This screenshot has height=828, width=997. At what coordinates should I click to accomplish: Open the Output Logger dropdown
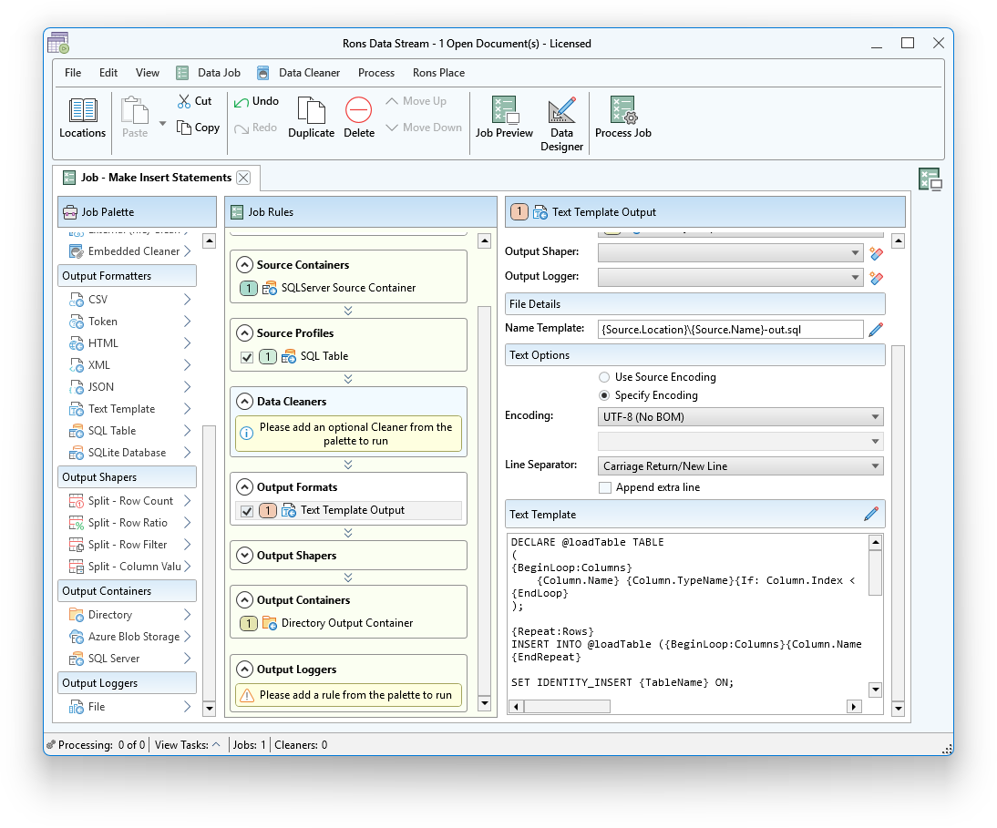[x=855, y=278]
